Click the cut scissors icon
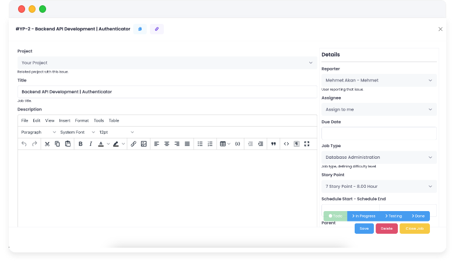455x264 pixels. (47, 144)
